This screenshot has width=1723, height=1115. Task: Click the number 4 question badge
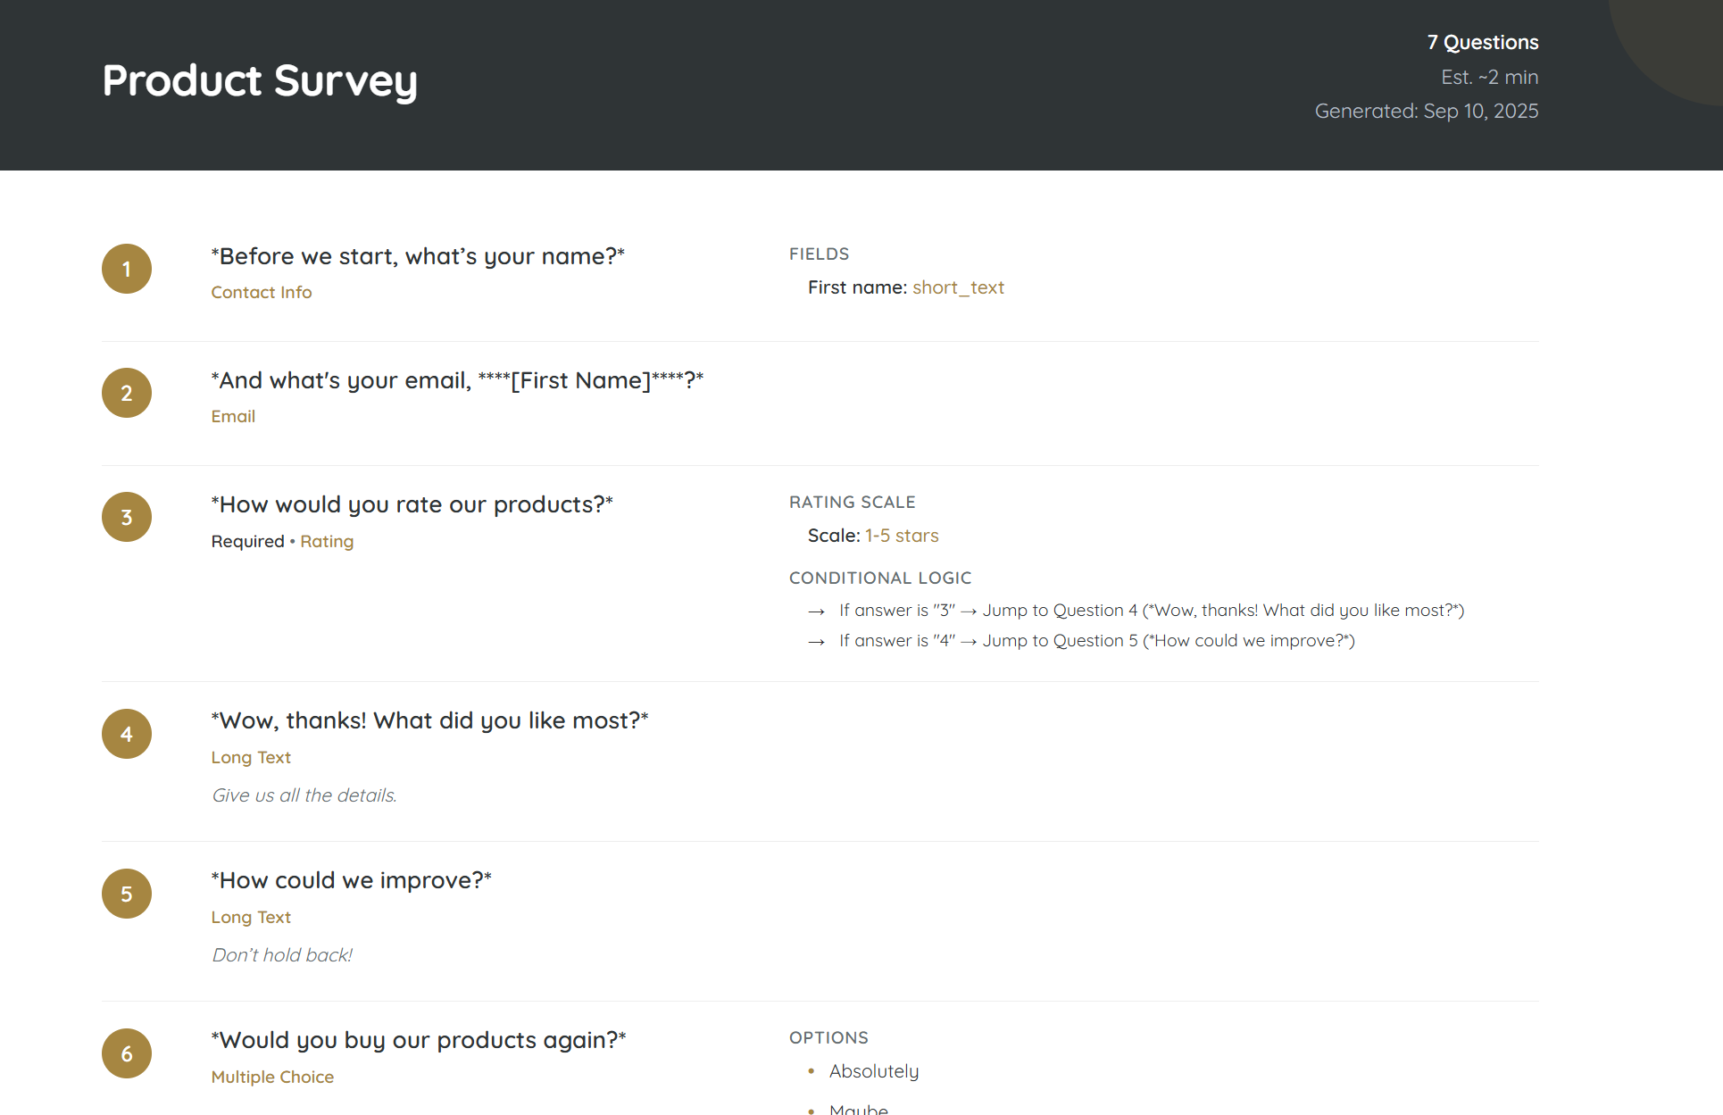click(127, 734)
